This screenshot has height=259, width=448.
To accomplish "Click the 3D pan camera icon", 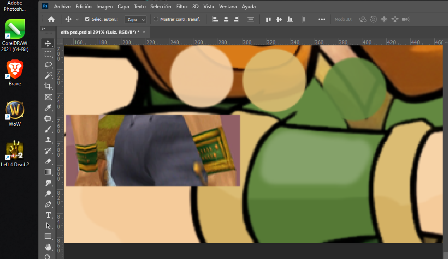I will (x=384, y=19).
